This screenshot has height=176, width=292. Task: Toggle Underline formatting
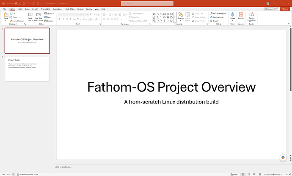coord(67,19)
